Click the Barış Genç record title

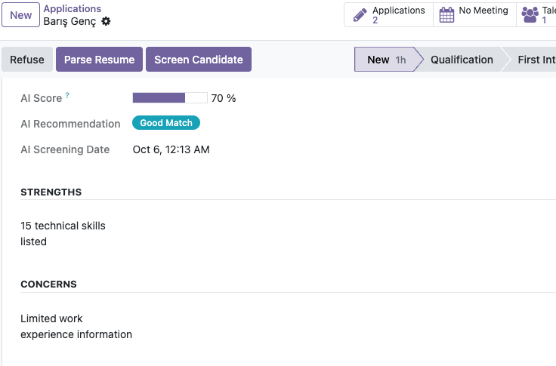69,21
